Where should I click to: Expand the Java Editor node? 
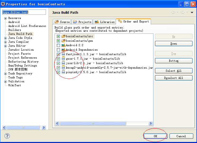coord(5,46)
